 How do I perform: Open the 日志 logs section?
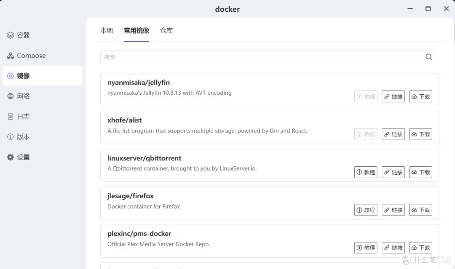[x=43, y=116]
